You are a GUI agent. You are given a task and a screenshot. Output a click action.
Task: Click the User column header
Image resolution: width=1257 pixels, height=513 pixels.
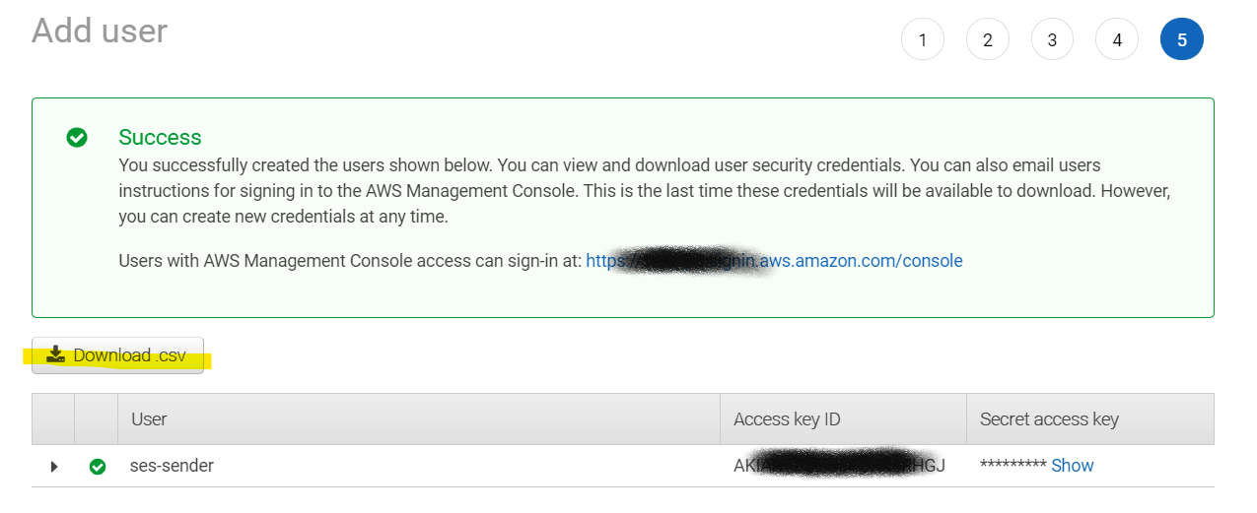pos(149,419)
